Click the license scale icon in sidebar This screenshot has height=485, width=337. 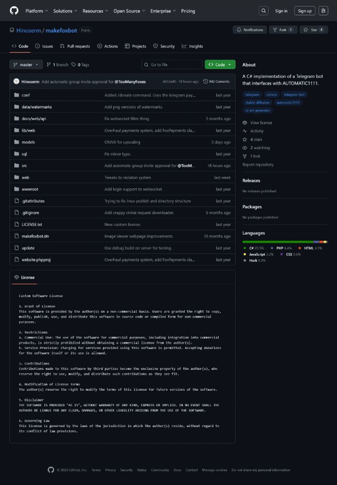pos(245,123)
